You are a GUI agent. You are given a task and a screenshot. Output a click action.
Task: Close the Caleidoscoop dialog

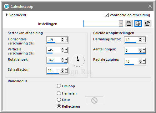tap(150, 6)
